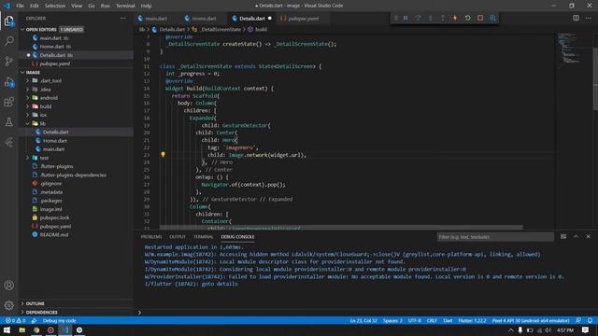Stop the debug session
The height and width of the screenshot is (336, 598).
[480, 18]
